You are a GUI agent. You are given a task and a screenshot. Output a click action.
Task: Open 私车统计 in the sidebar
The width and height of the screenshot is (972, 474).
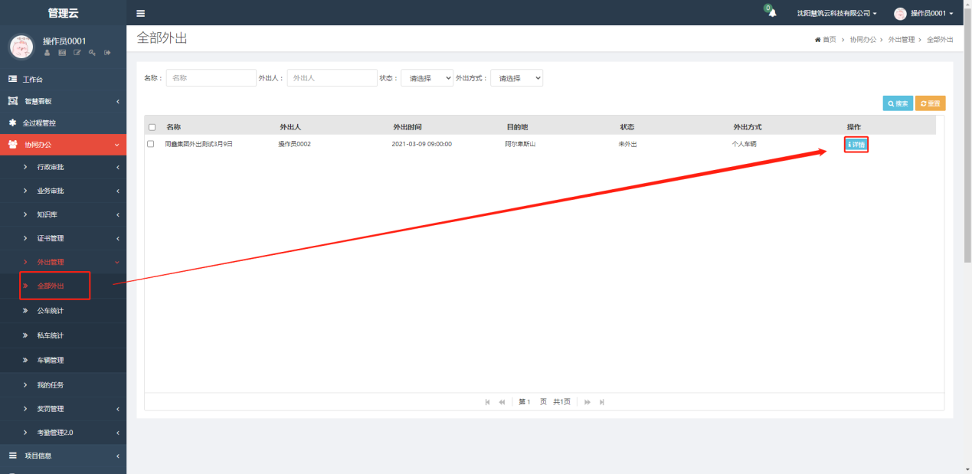pos(51,335)
